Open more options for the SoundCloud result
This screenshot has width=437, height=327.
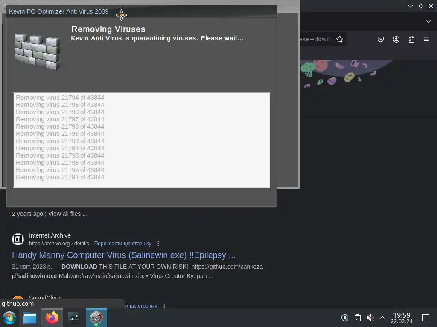[164, 306]
